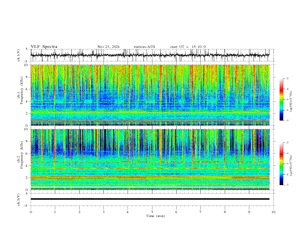Click the "-7" tick on ch.2 colorbar
The image size is (308, 238).
(287, 185)
